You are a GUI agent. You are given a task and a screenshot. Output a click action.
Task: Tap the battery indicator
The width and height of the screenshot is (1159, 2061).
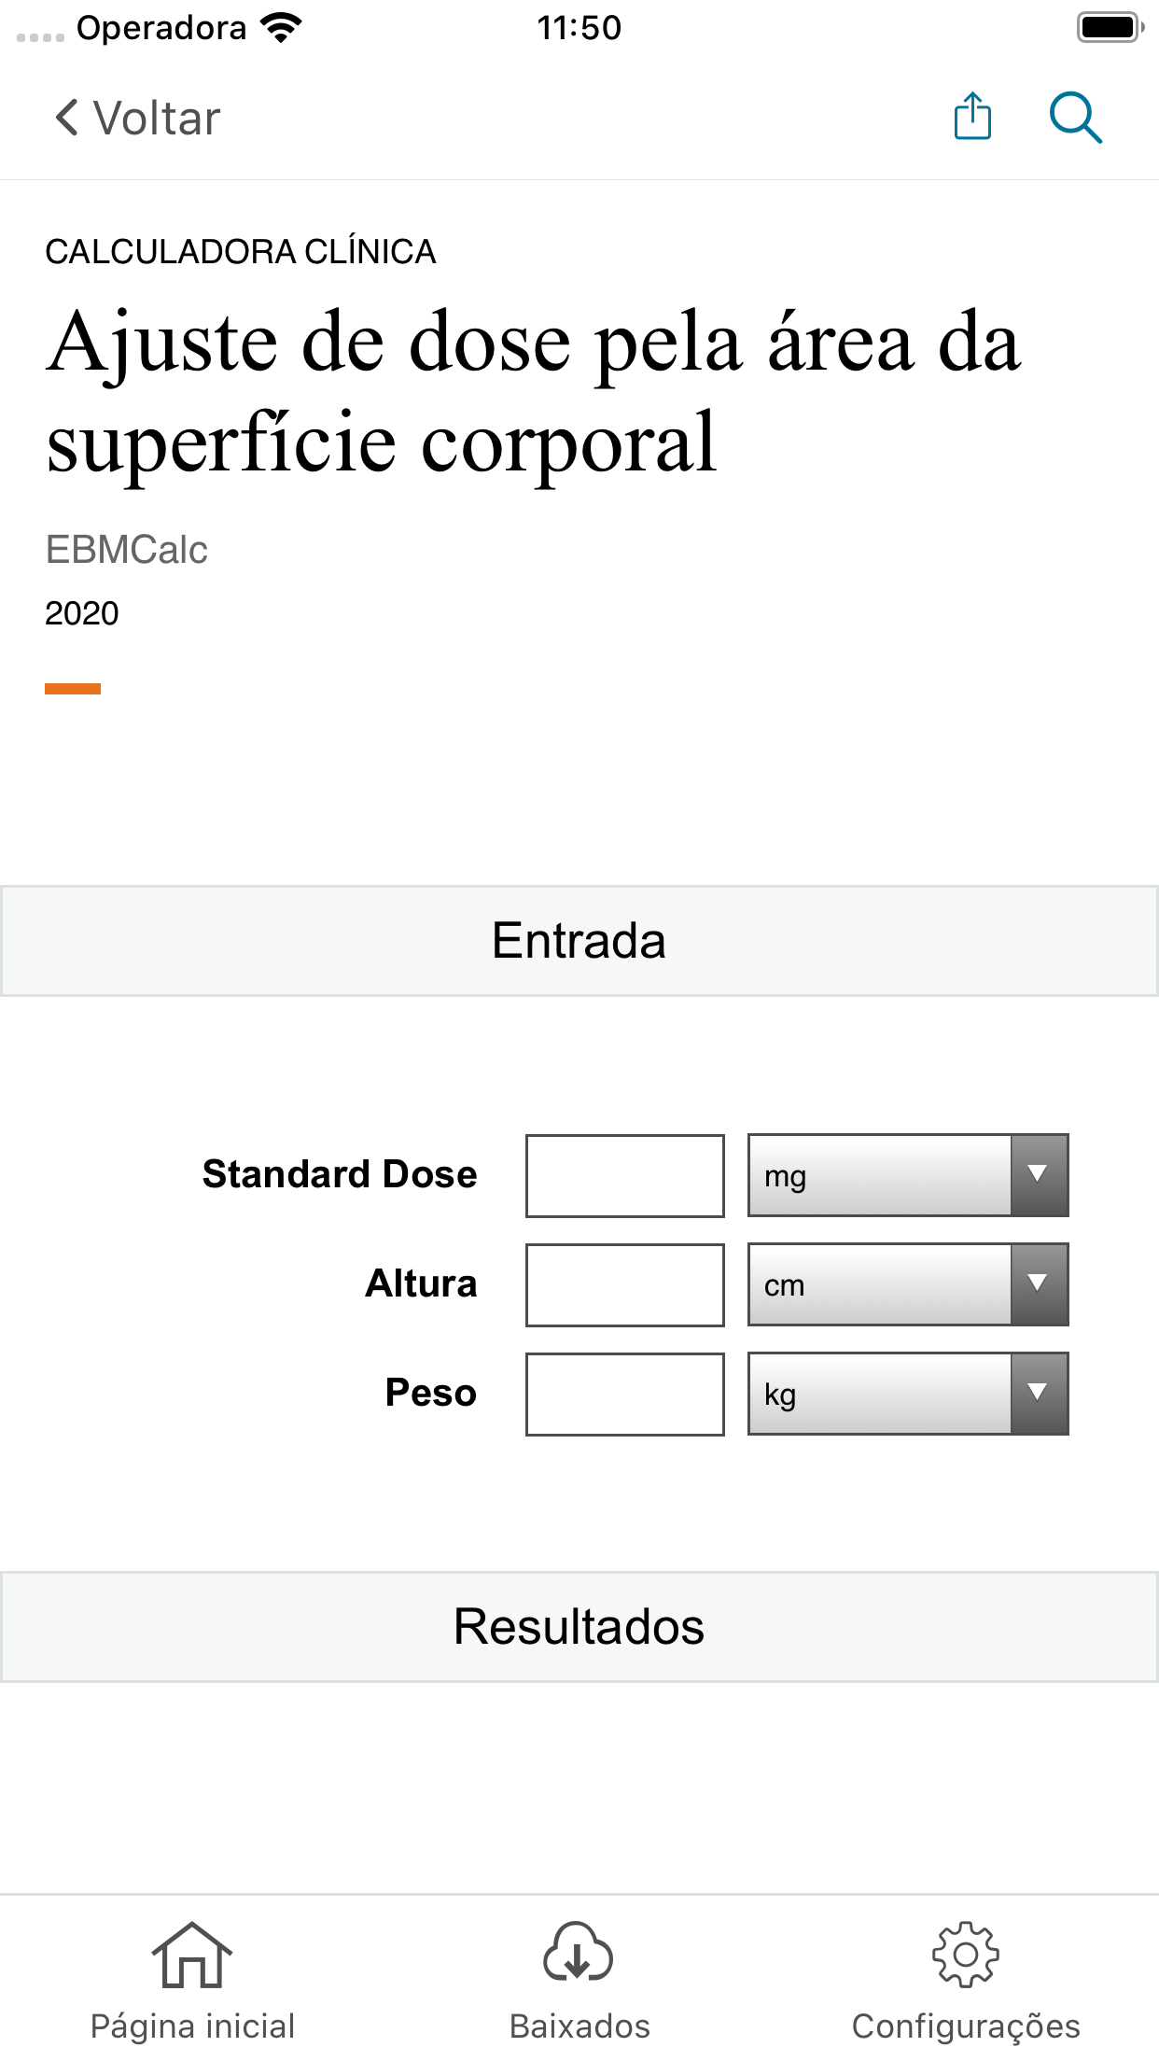coord(1110,26)
